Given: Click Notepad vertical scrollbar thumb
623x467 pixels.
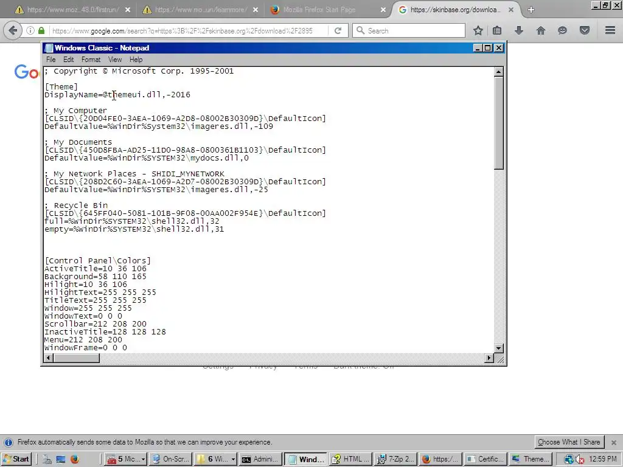Looking at the screenshot, I should (x=499, y=123).
